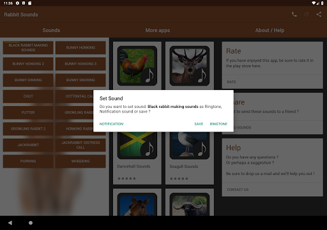Image resolution: width=327 pixels, height=230 pixels.
Task: Open the Seagull Sounds app icon
Action: [190, 145]
